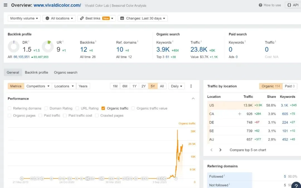This screenshot has width=301, height=188.
Task: Open the Competitors dropdown
Action: pyautogui.click(x=38, y=86)
